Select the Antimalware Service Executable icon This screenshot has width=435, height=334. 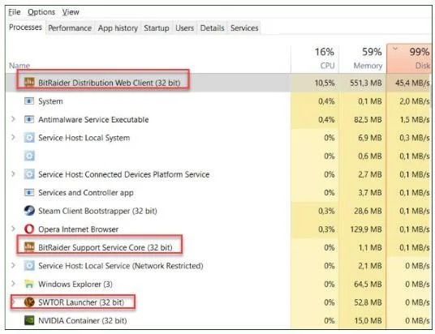[29, 119]
